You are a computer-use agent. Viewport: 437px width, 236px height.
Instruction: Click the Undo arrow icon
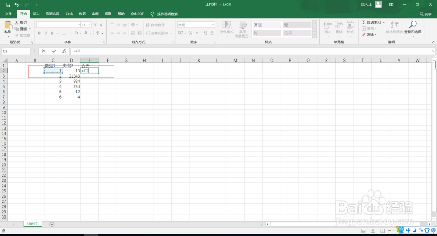(x=17, y=4)
